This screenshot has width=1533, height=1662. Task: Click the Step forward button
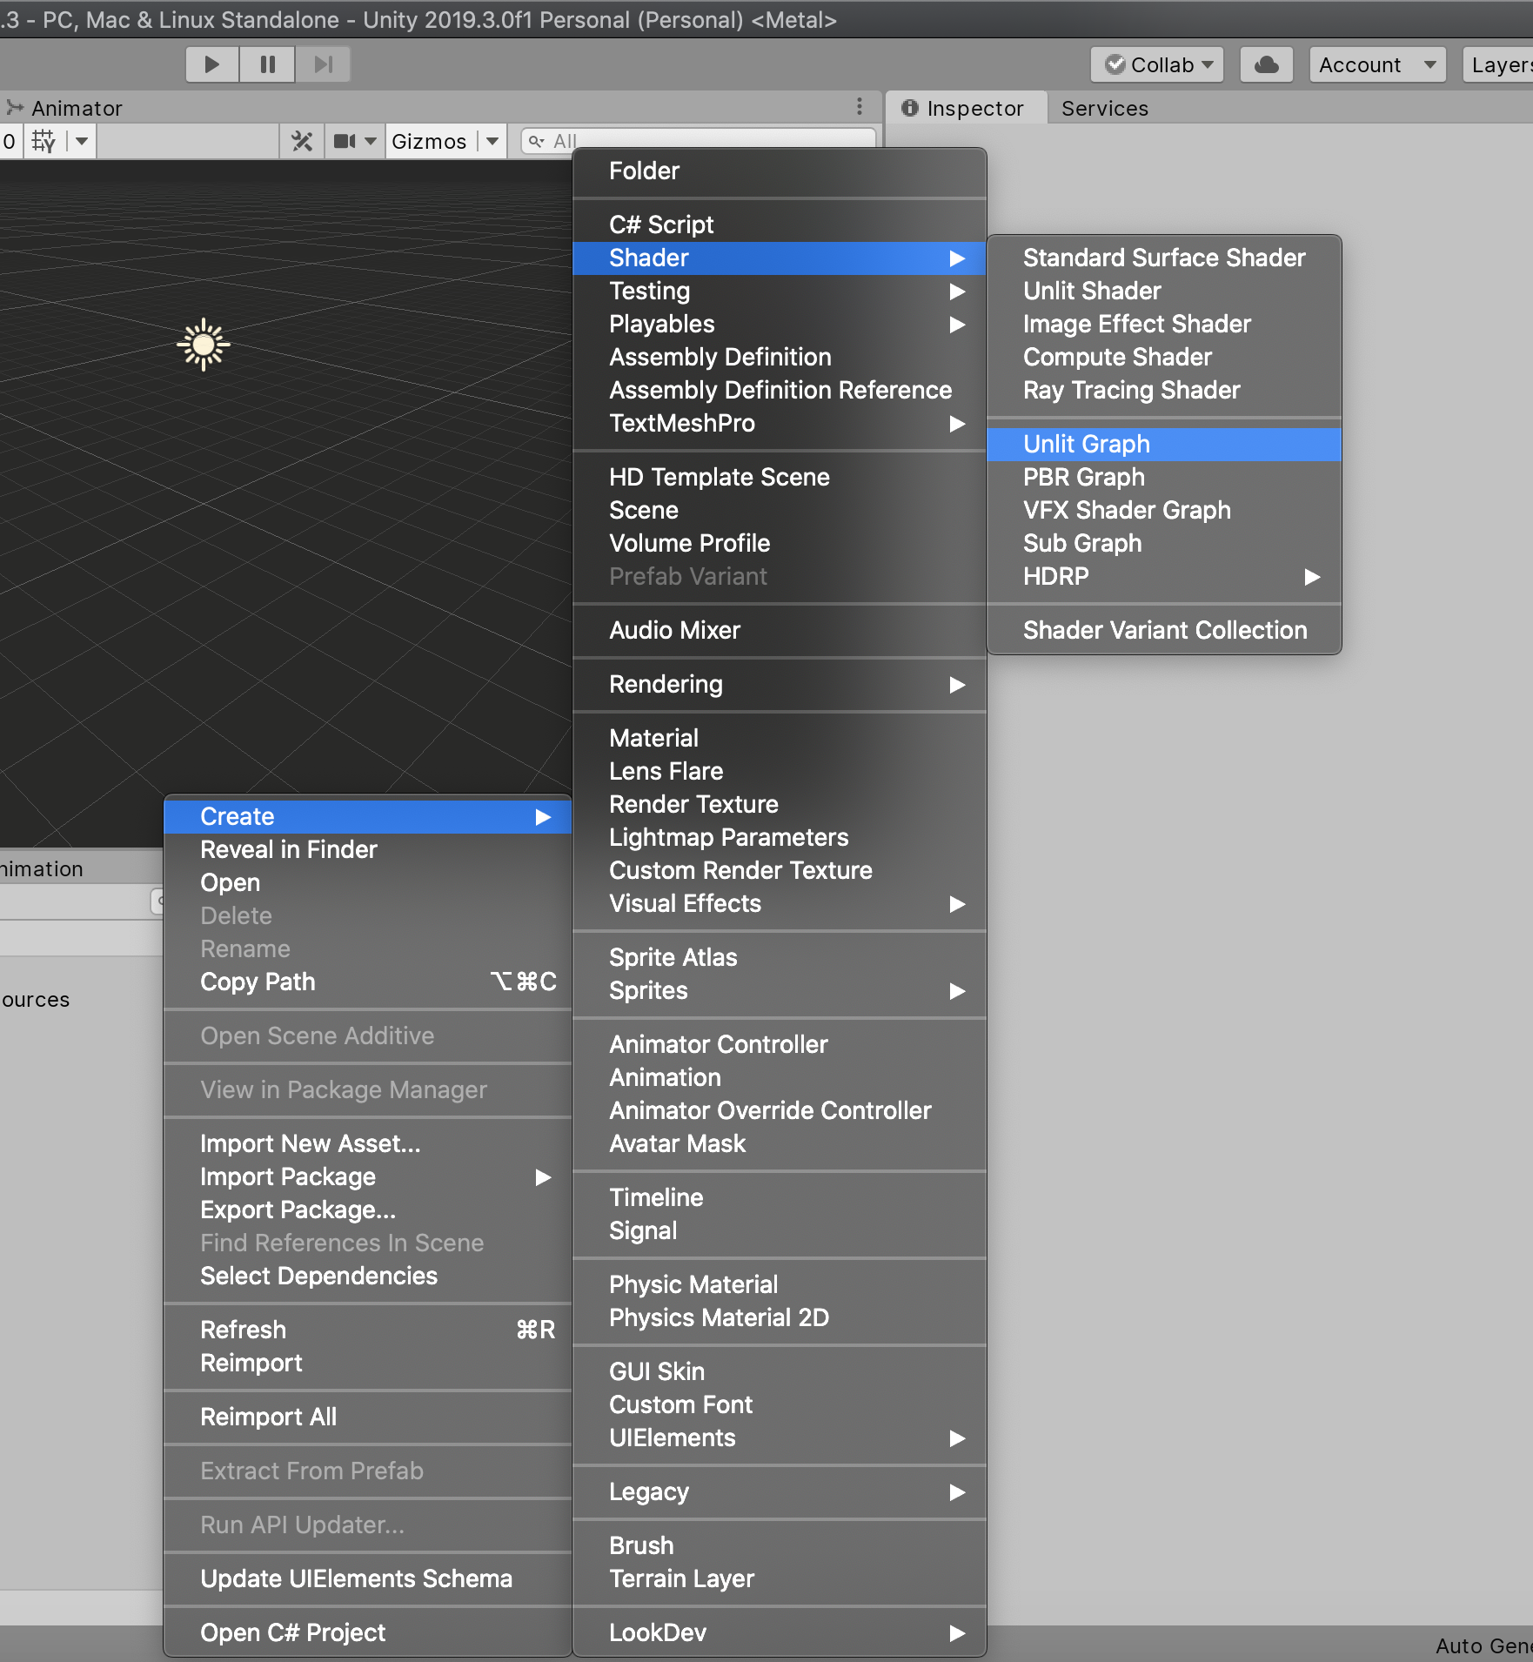click(323, 64)
